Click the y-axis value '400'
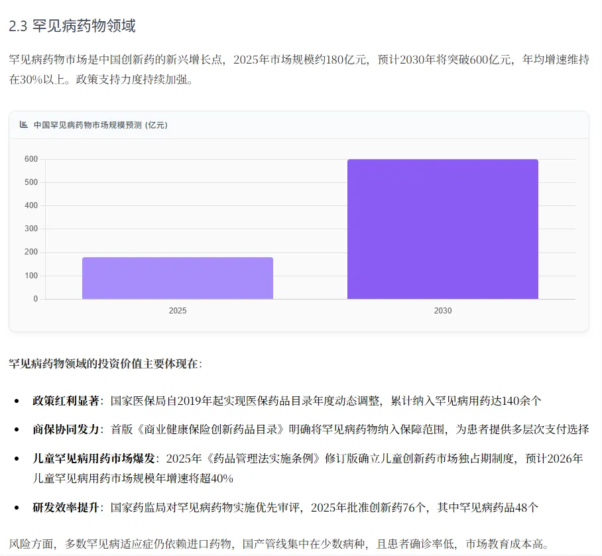 click(x=31, y=205)
